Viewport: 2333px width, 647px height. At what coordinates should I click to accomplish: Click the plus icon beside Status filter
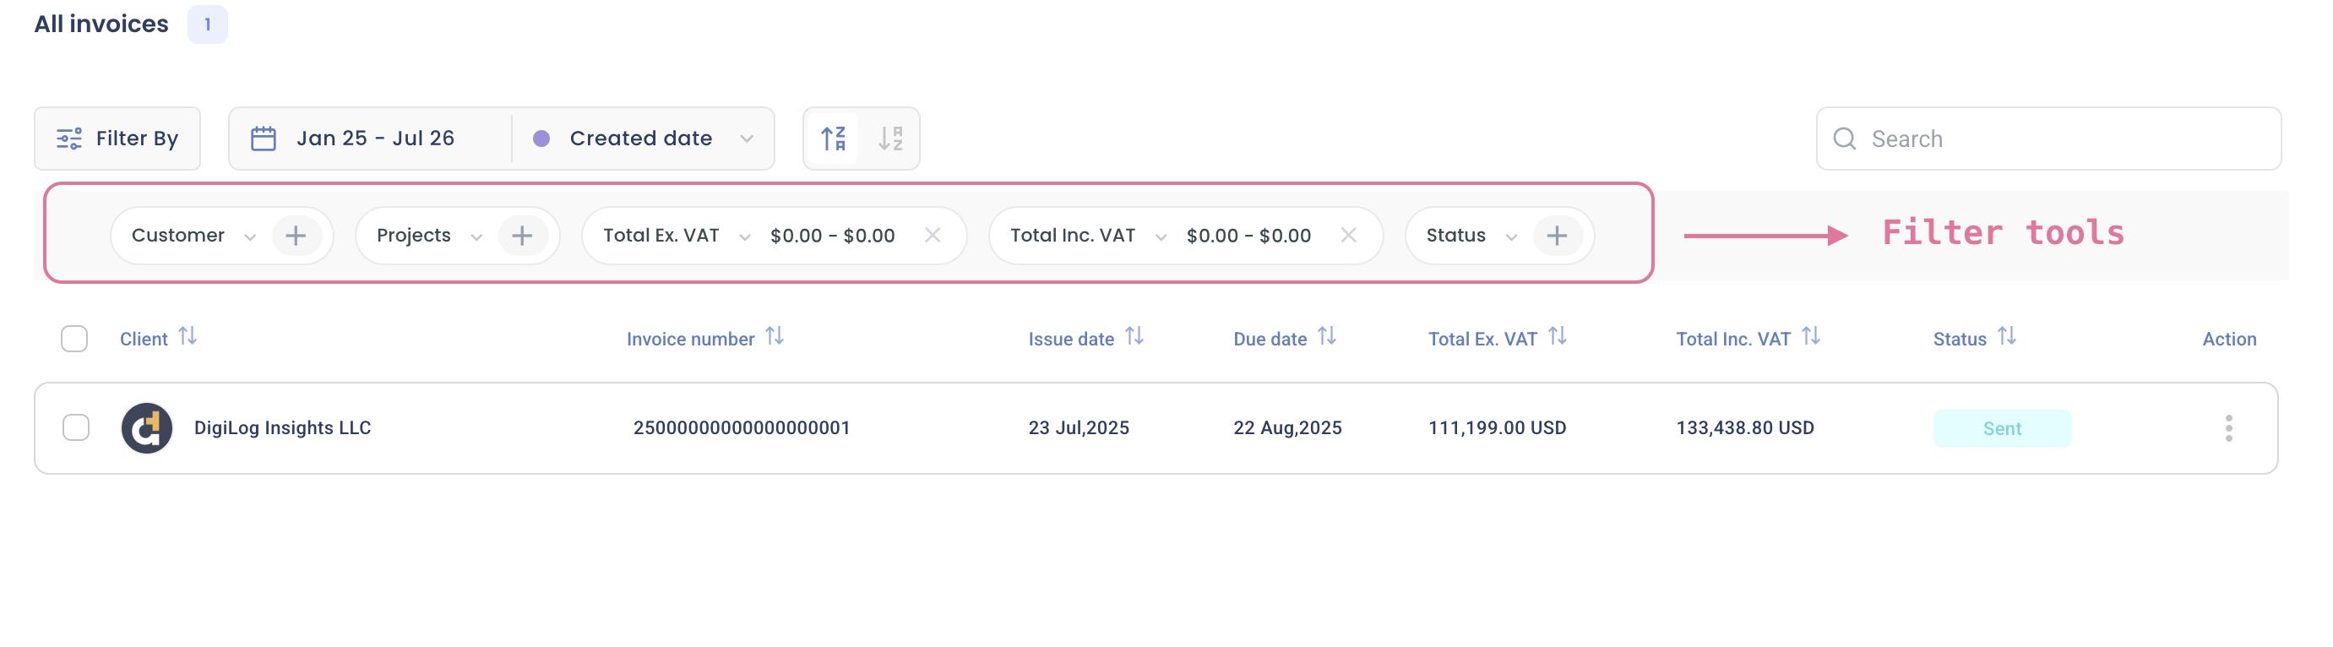coord(1556,236)
